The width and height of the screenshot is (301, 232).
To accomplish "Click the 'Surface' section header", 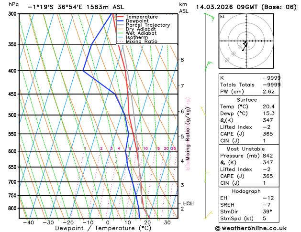I will pos(246,100).
